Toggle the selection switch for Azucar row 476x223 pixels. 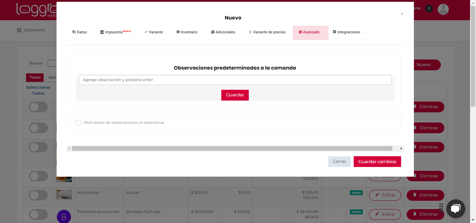point(38,195)
